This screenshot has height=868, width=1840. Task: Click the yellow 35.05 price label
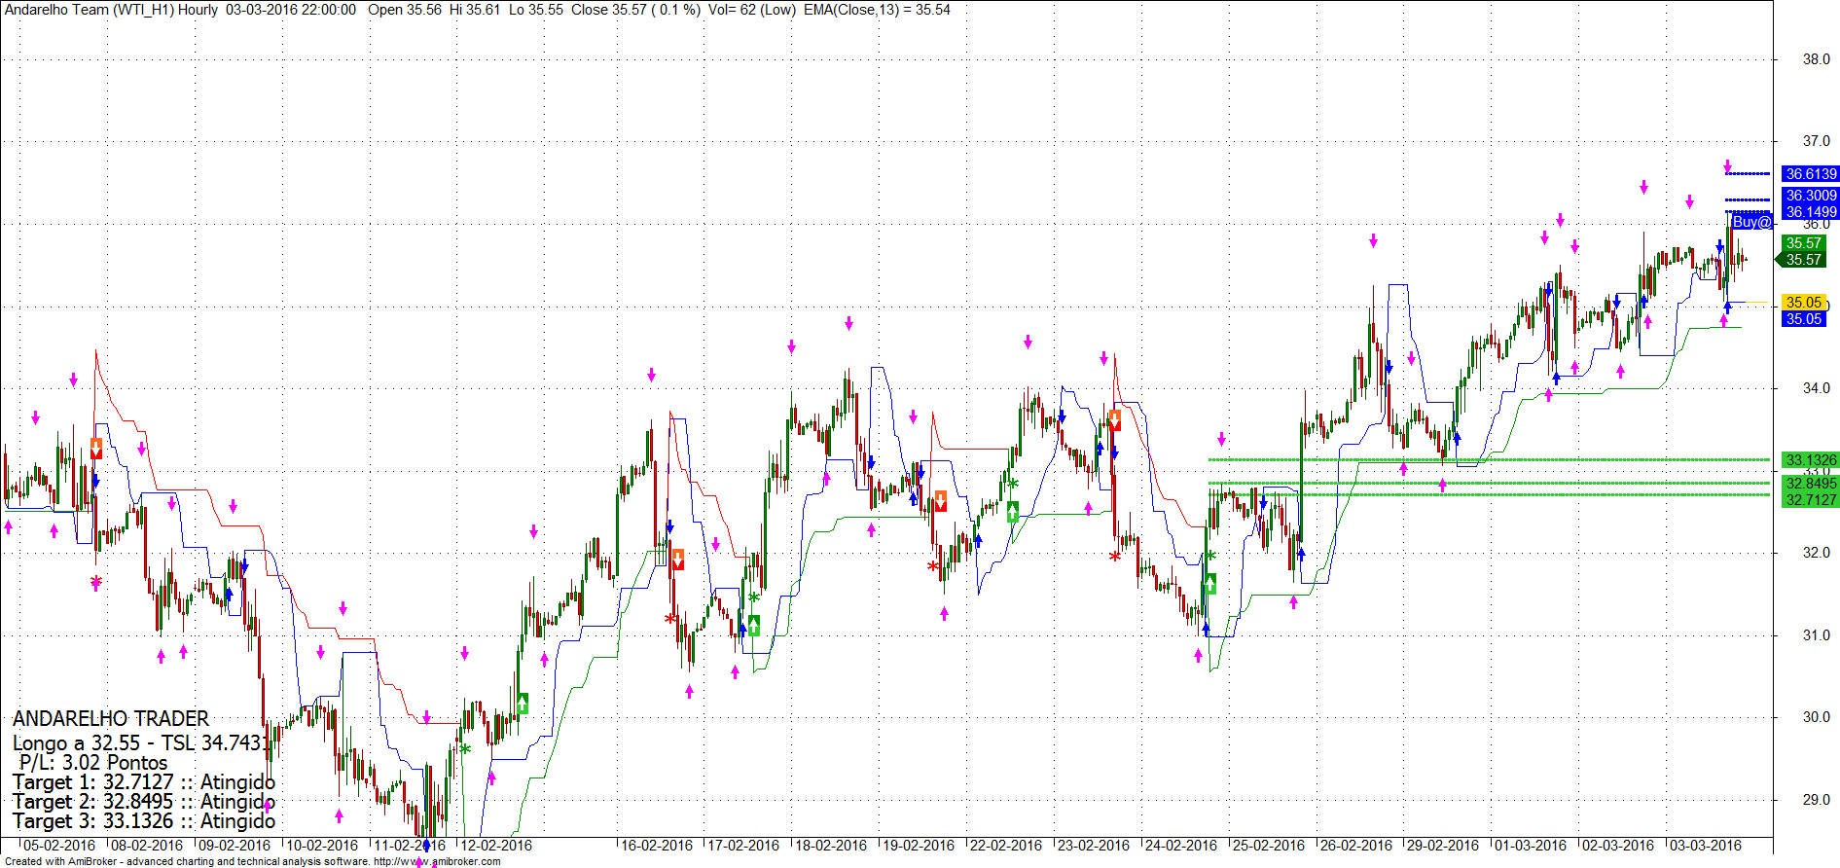point(1804,303)
